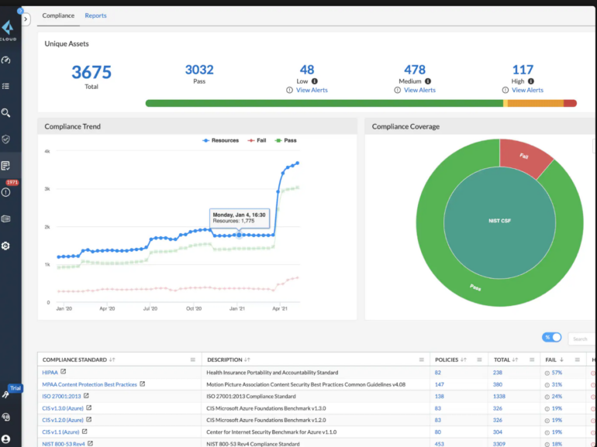Toggle the Fail series in chart legend
597x447 pixels.
pyautogui.click(x=256, y=140)
